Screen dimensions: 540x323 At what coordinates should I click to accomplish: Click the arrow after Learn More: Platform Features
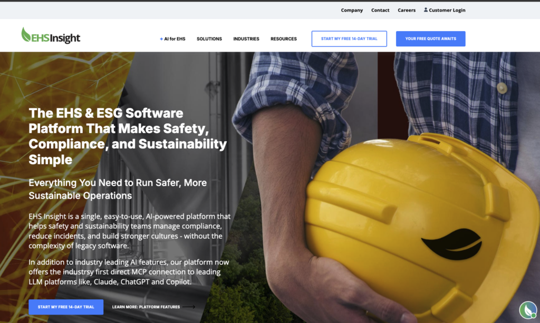click(x=189, y=307)
